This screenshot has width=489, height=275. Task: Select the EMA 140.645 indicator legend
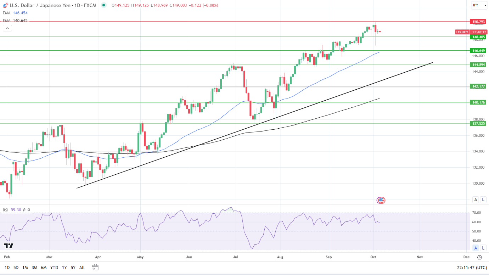point(15,21)
